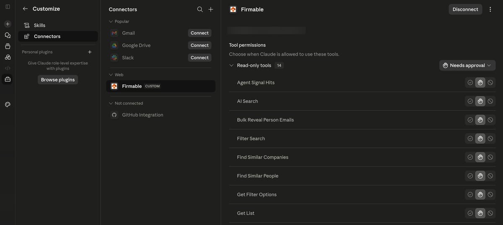Image resolution: width=503 pixels, height=225 pixels.
Task: Collapse the Not connected group
Action: coord(111,103)
